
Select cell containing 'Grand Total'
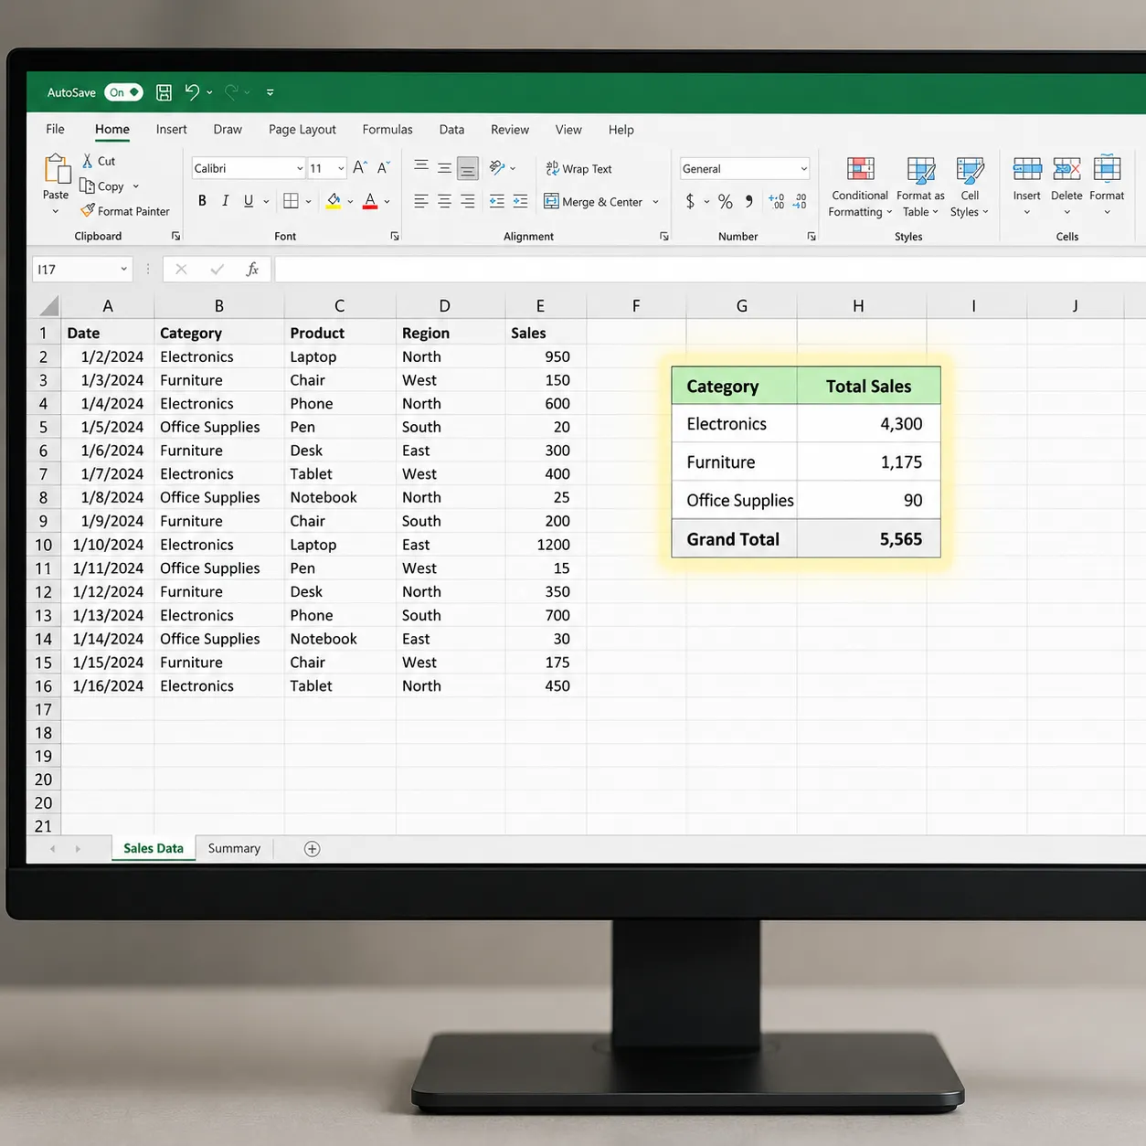pyautogui.click(x=735, y=539)
